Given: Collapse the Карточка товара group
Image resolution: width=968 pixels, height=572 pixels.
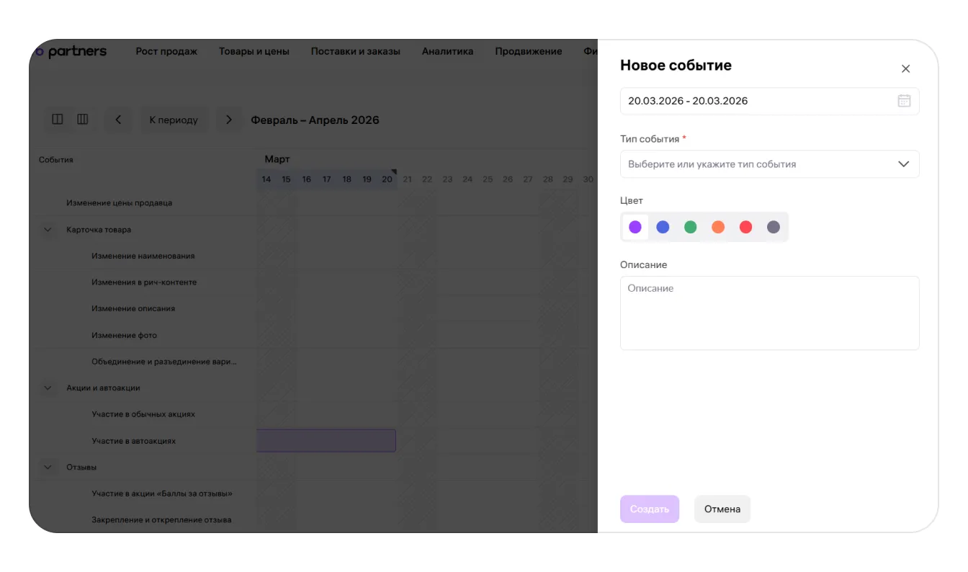Looking at the screenshot, I should coord(48,230).
